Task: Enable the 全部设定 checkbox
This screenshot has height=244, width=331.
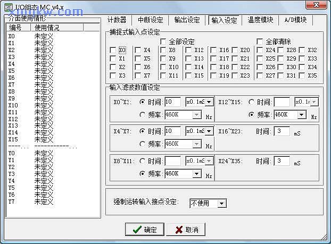Action: coord(164,41)
